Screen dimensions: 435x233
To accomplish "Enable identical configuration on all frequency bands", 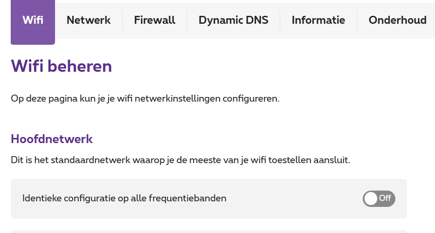I will click(x=379, y=199).
